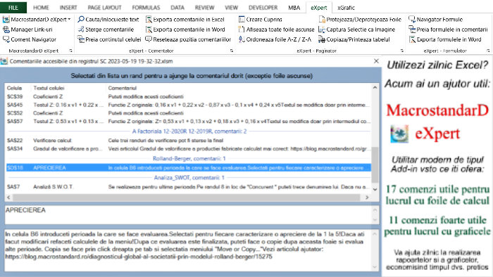The width and height of the screenshot is (493, 277).
Task: Click horizontal scrollbar left arrow
Action: click(x=8, y=198)
